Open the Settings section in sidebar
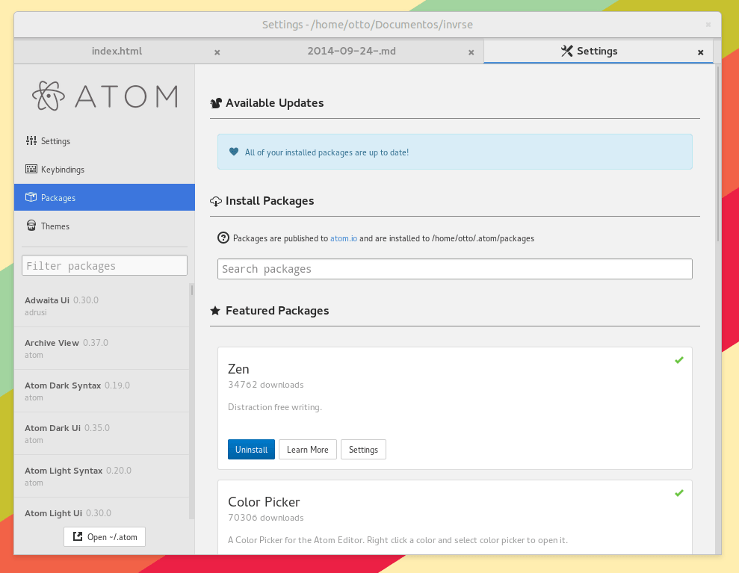Screen dimensions: 739x573 point(104,141)
